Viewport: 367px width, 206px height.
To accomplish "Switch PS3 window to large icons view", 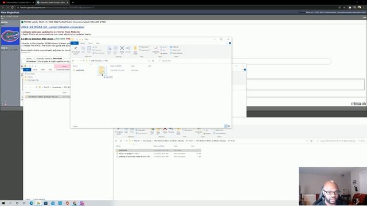I will tap(229, 126).
